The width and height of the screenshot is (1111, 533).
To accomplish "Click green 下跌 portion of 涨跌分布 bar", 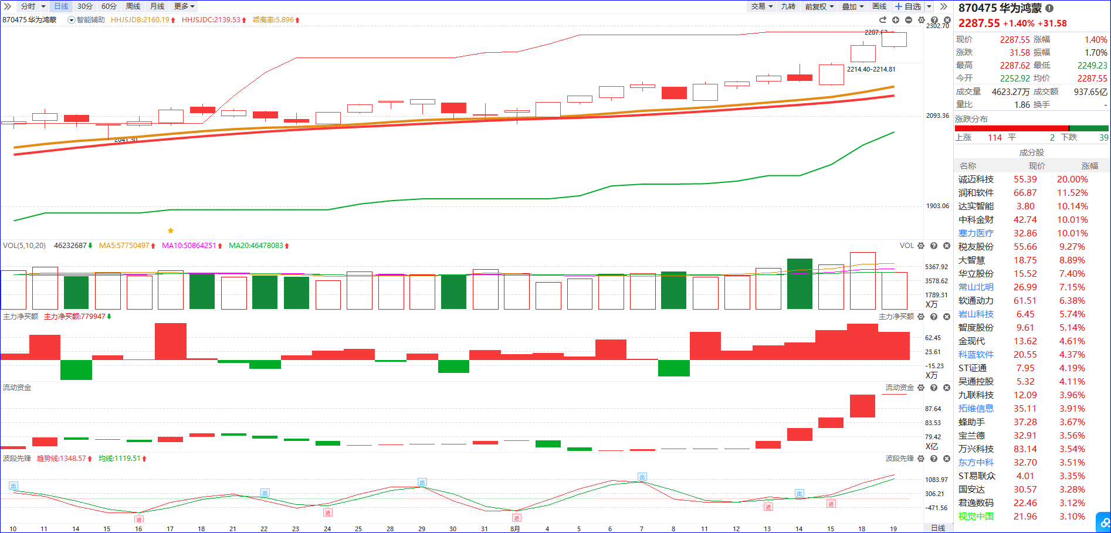I will [1089, 128].
